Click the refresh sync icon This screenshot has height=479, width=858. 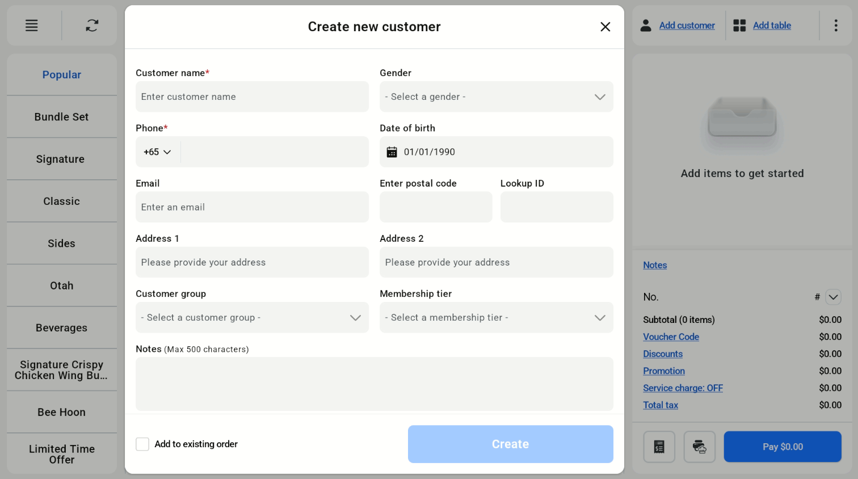click(x=92, y=26)
